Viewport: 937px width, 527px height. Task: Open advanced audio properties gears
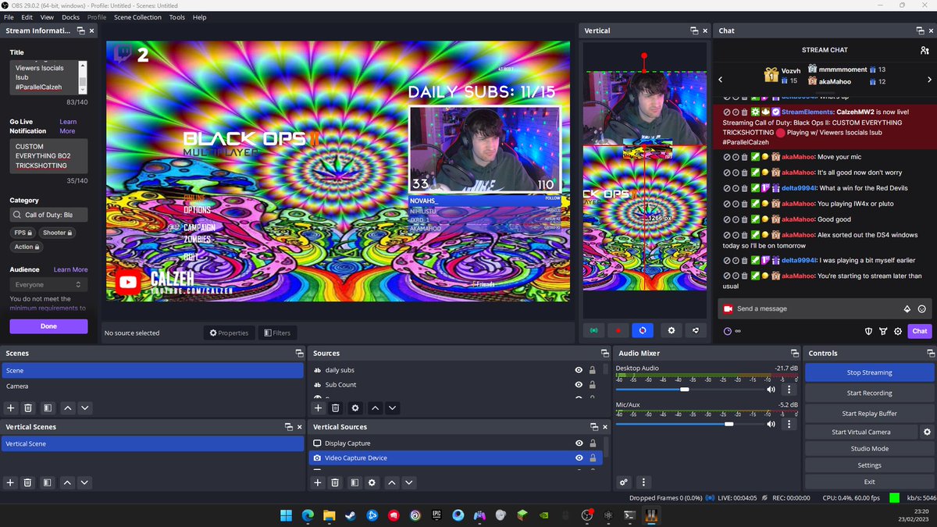click(x=623, y=482)
